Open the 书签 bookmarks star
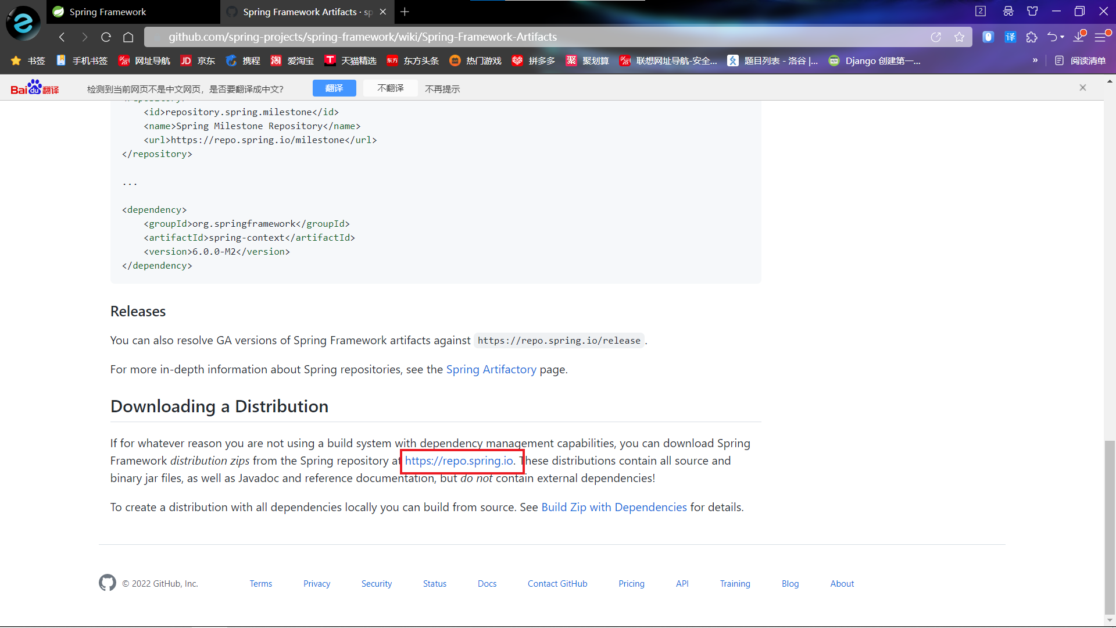The image size is (1116, 628). (x=28, y=60)
